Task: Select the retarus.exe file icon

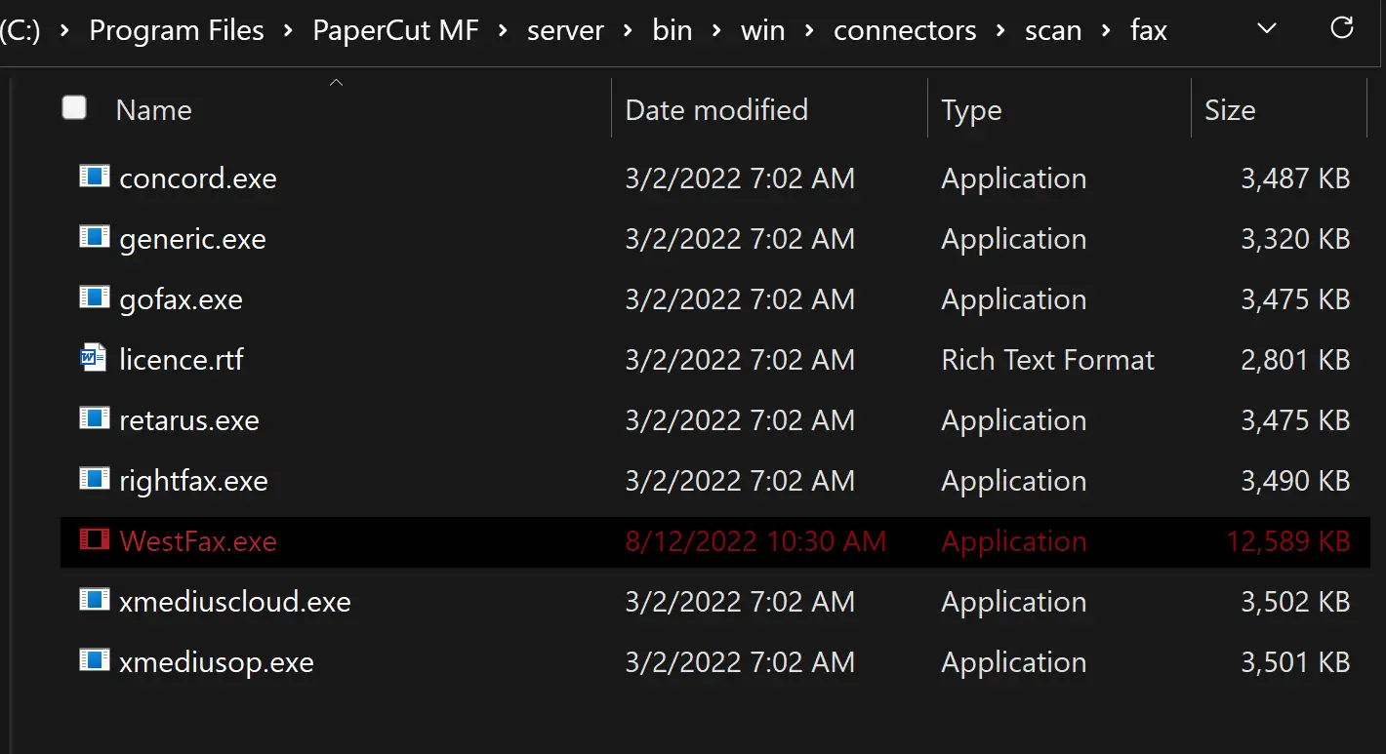Action: tap(94, 419)
